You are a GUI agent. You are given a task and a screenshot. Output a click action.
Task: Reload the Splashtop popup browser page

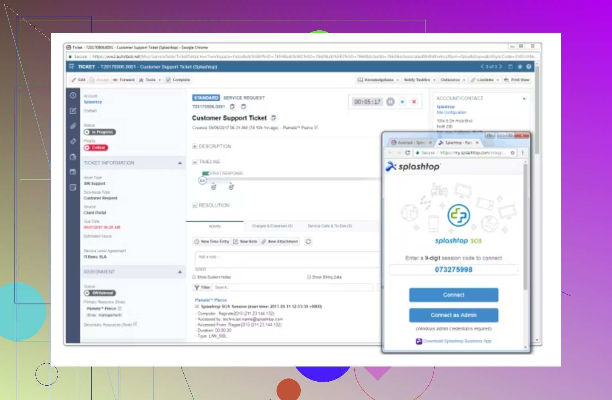tap(408, 153)
